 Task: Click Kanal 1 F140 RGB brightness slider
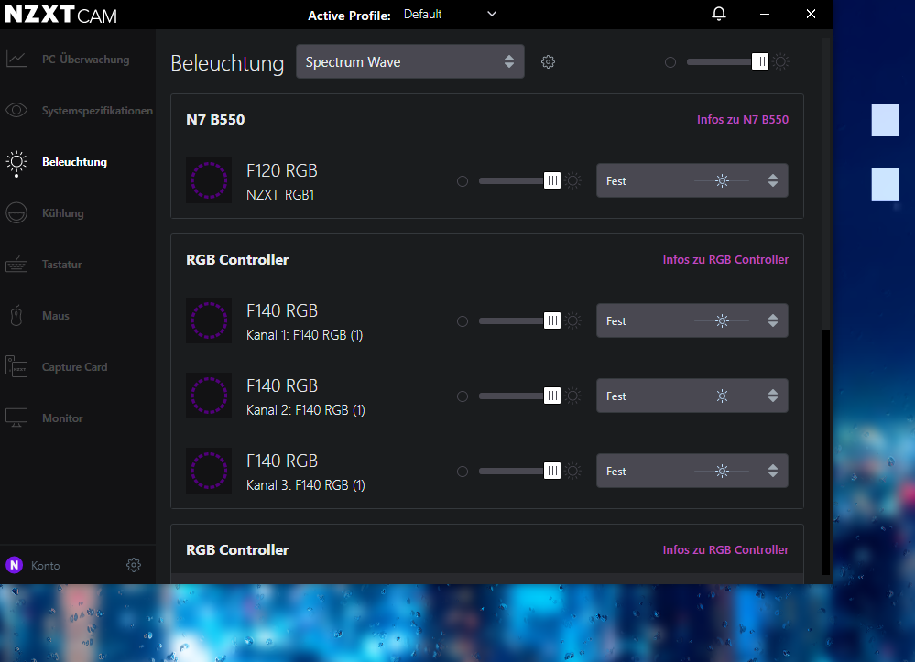[x=519, y=320]
